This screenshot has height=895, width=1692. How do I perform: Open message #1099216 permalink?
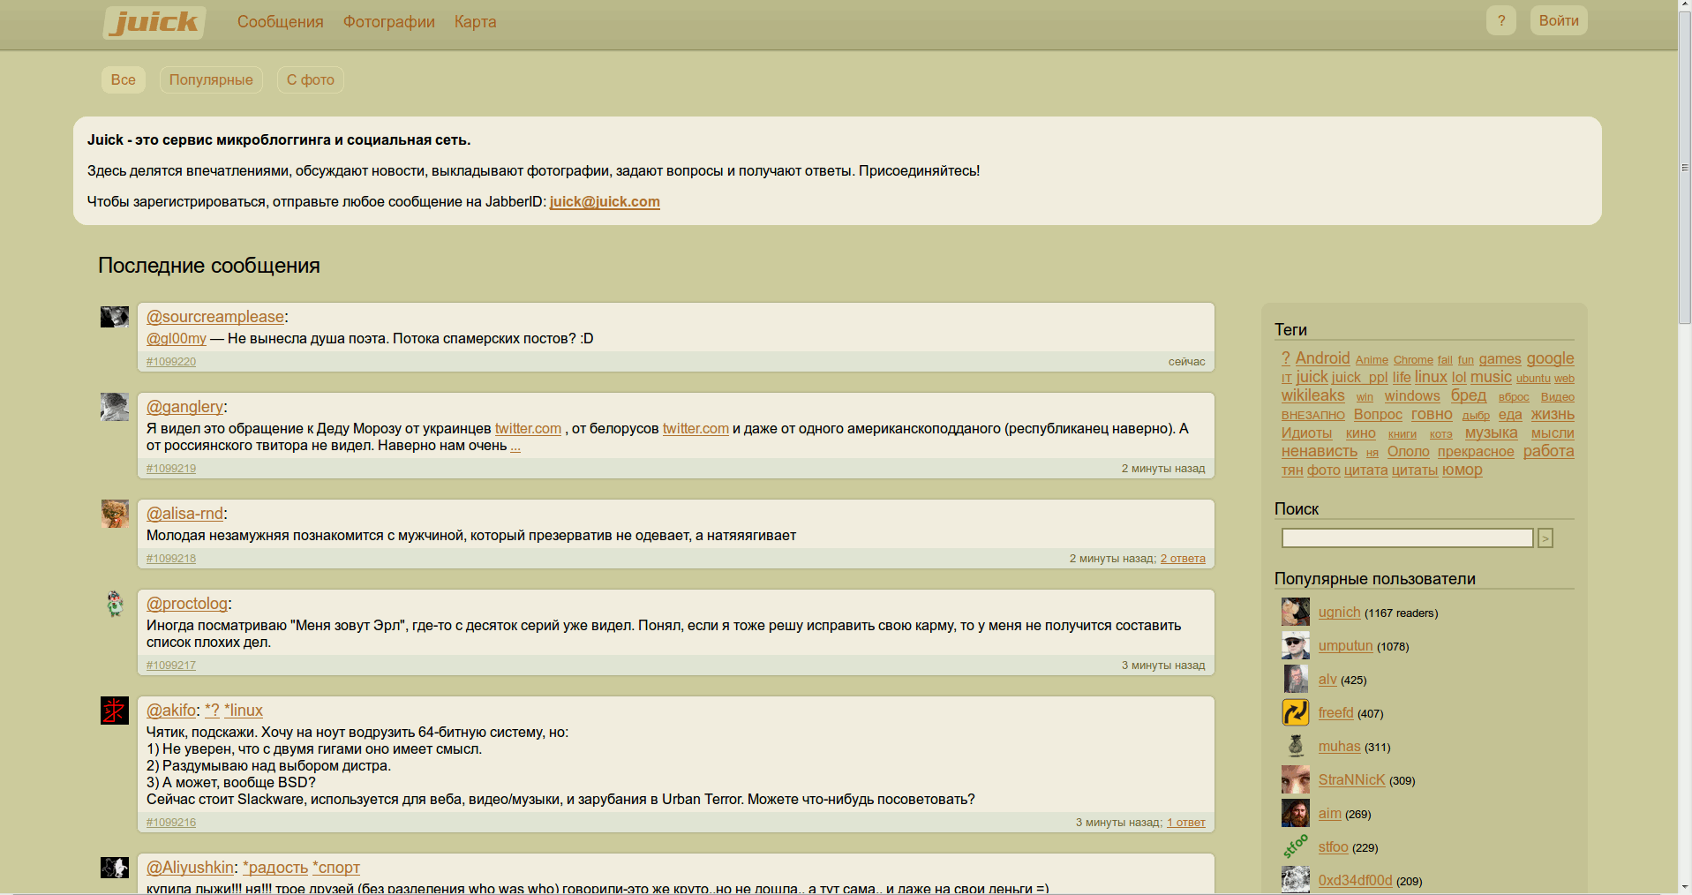[x=171, y=823]
